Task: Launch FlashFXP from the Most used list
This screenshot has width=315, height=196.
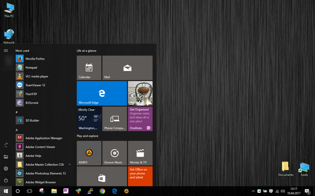Action: coord(44,94)
